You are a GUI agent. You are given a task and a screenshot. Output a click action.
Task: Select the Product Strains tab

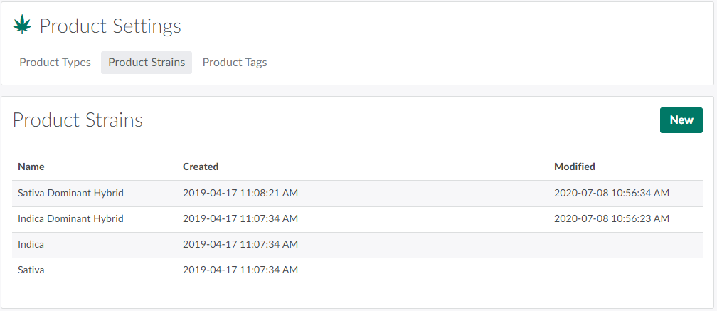coord(147,63)
